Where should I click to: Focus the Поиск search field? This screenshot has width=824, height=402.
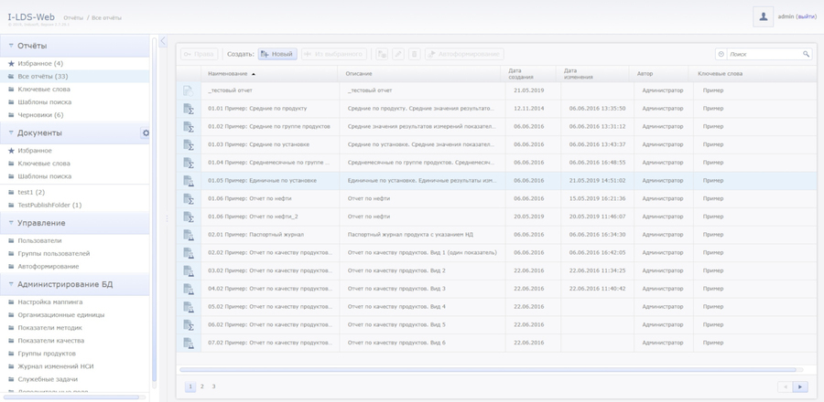[x=764, y=54]
